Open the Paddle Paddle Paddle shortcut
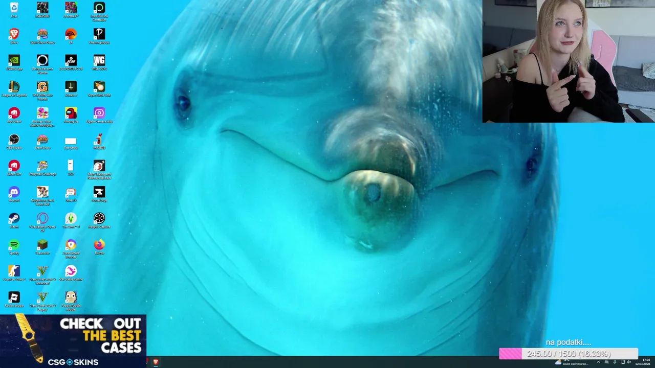 click(x=71, y=302)
